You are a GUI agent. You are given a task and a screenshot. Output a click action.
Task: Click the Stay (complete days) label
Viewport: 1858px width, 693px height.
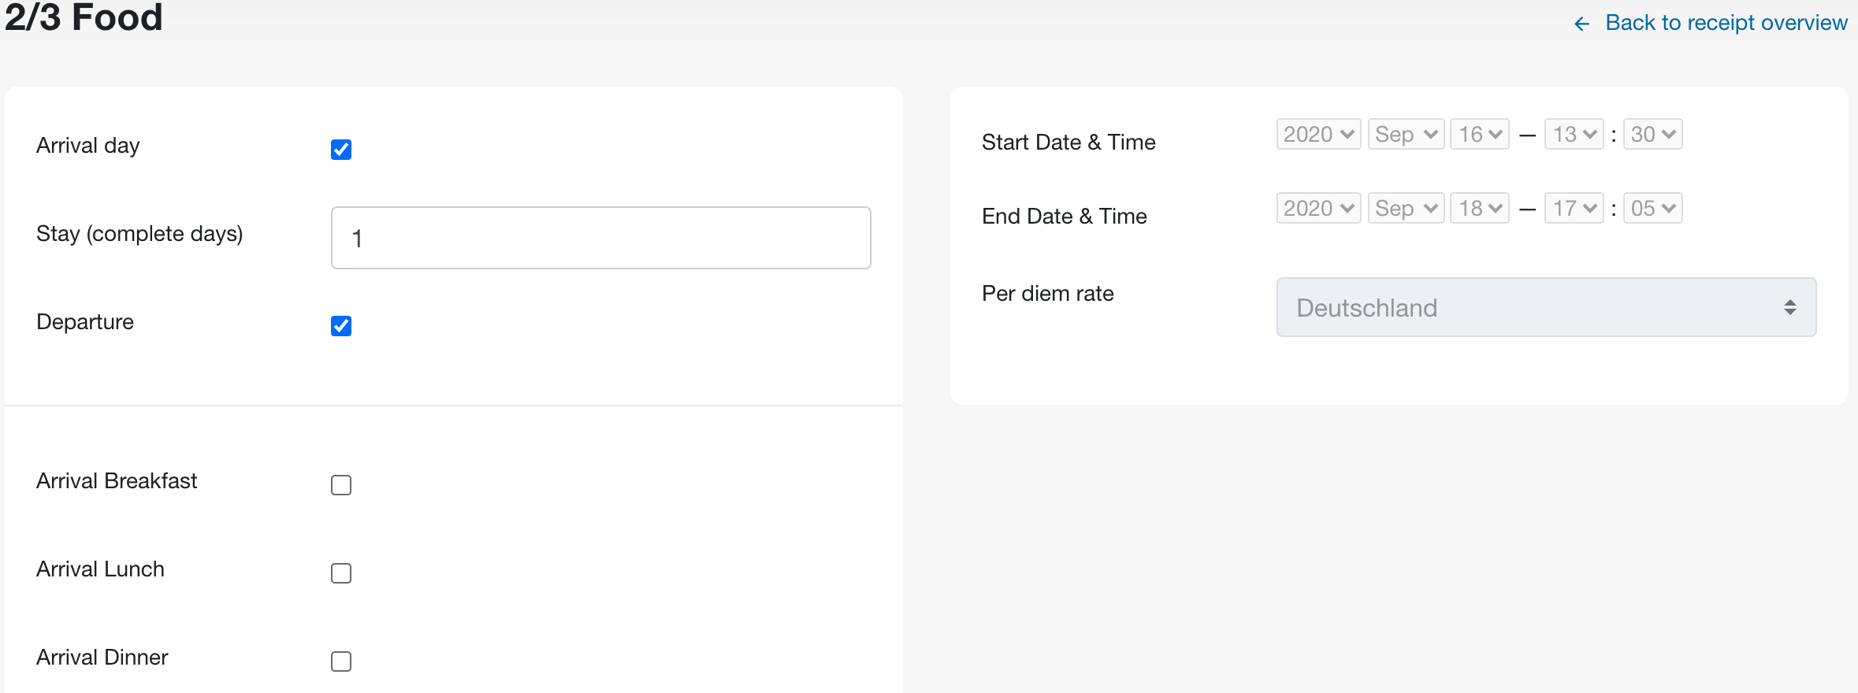point(139,234)
